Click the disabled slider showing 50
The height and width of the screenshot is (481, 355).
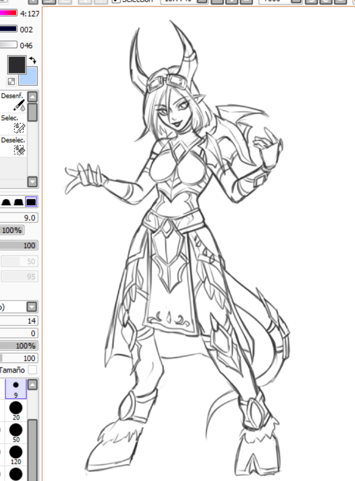pos(19,261)
